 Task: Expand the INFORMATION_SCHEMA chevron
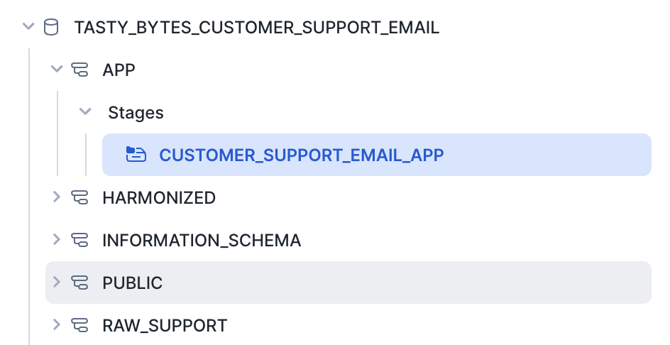click(57, 240)
